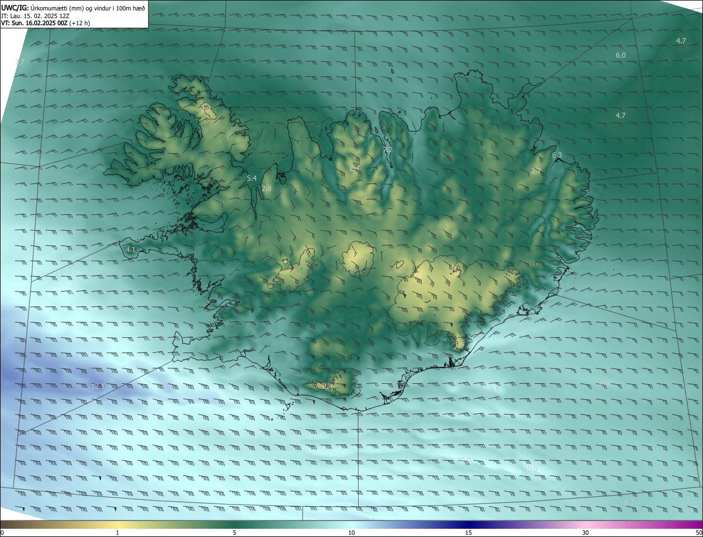Pick the light pink color on the scale bar

point(586,524)
